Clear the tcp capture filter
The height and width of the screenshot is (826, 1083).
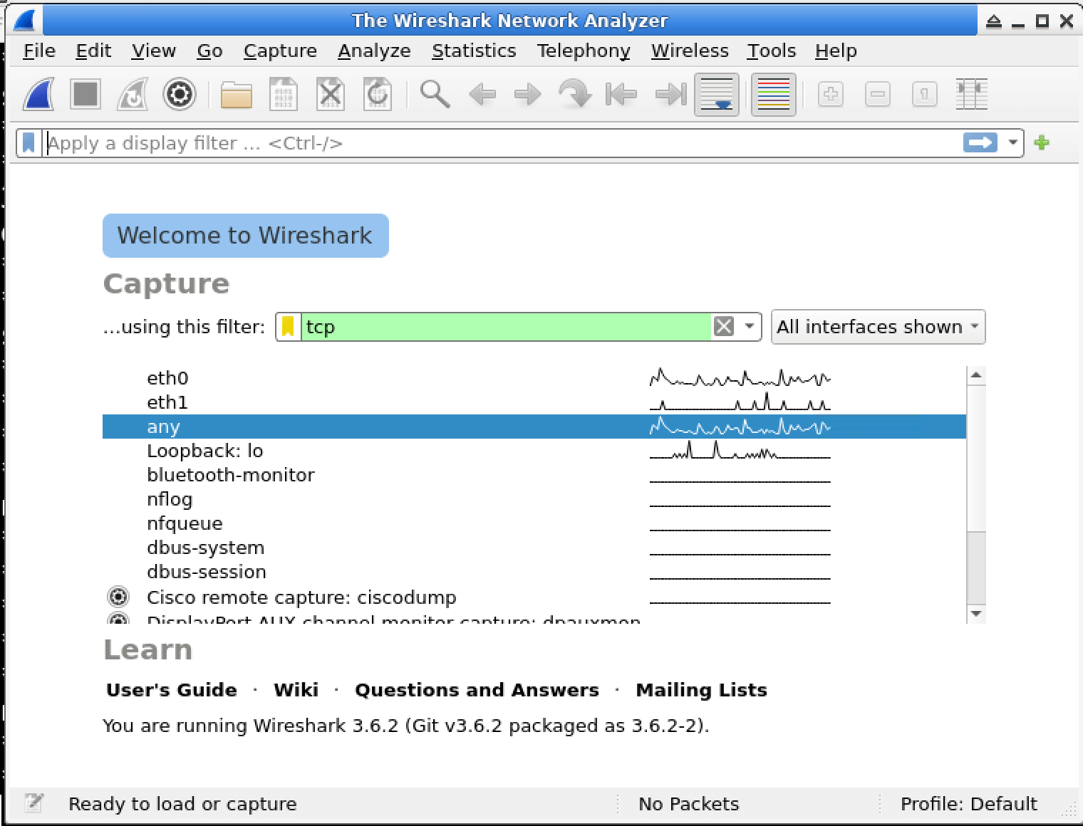[723, 327]
